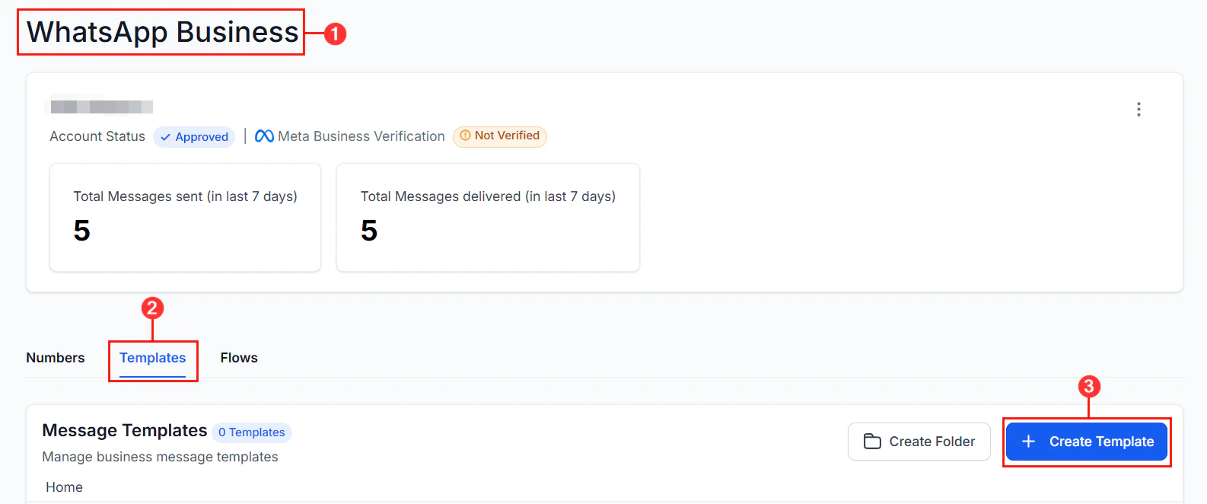1207x504 pixels.
Task: Open the Home breadcrumb folder
Action: click(x=64, y=487)
